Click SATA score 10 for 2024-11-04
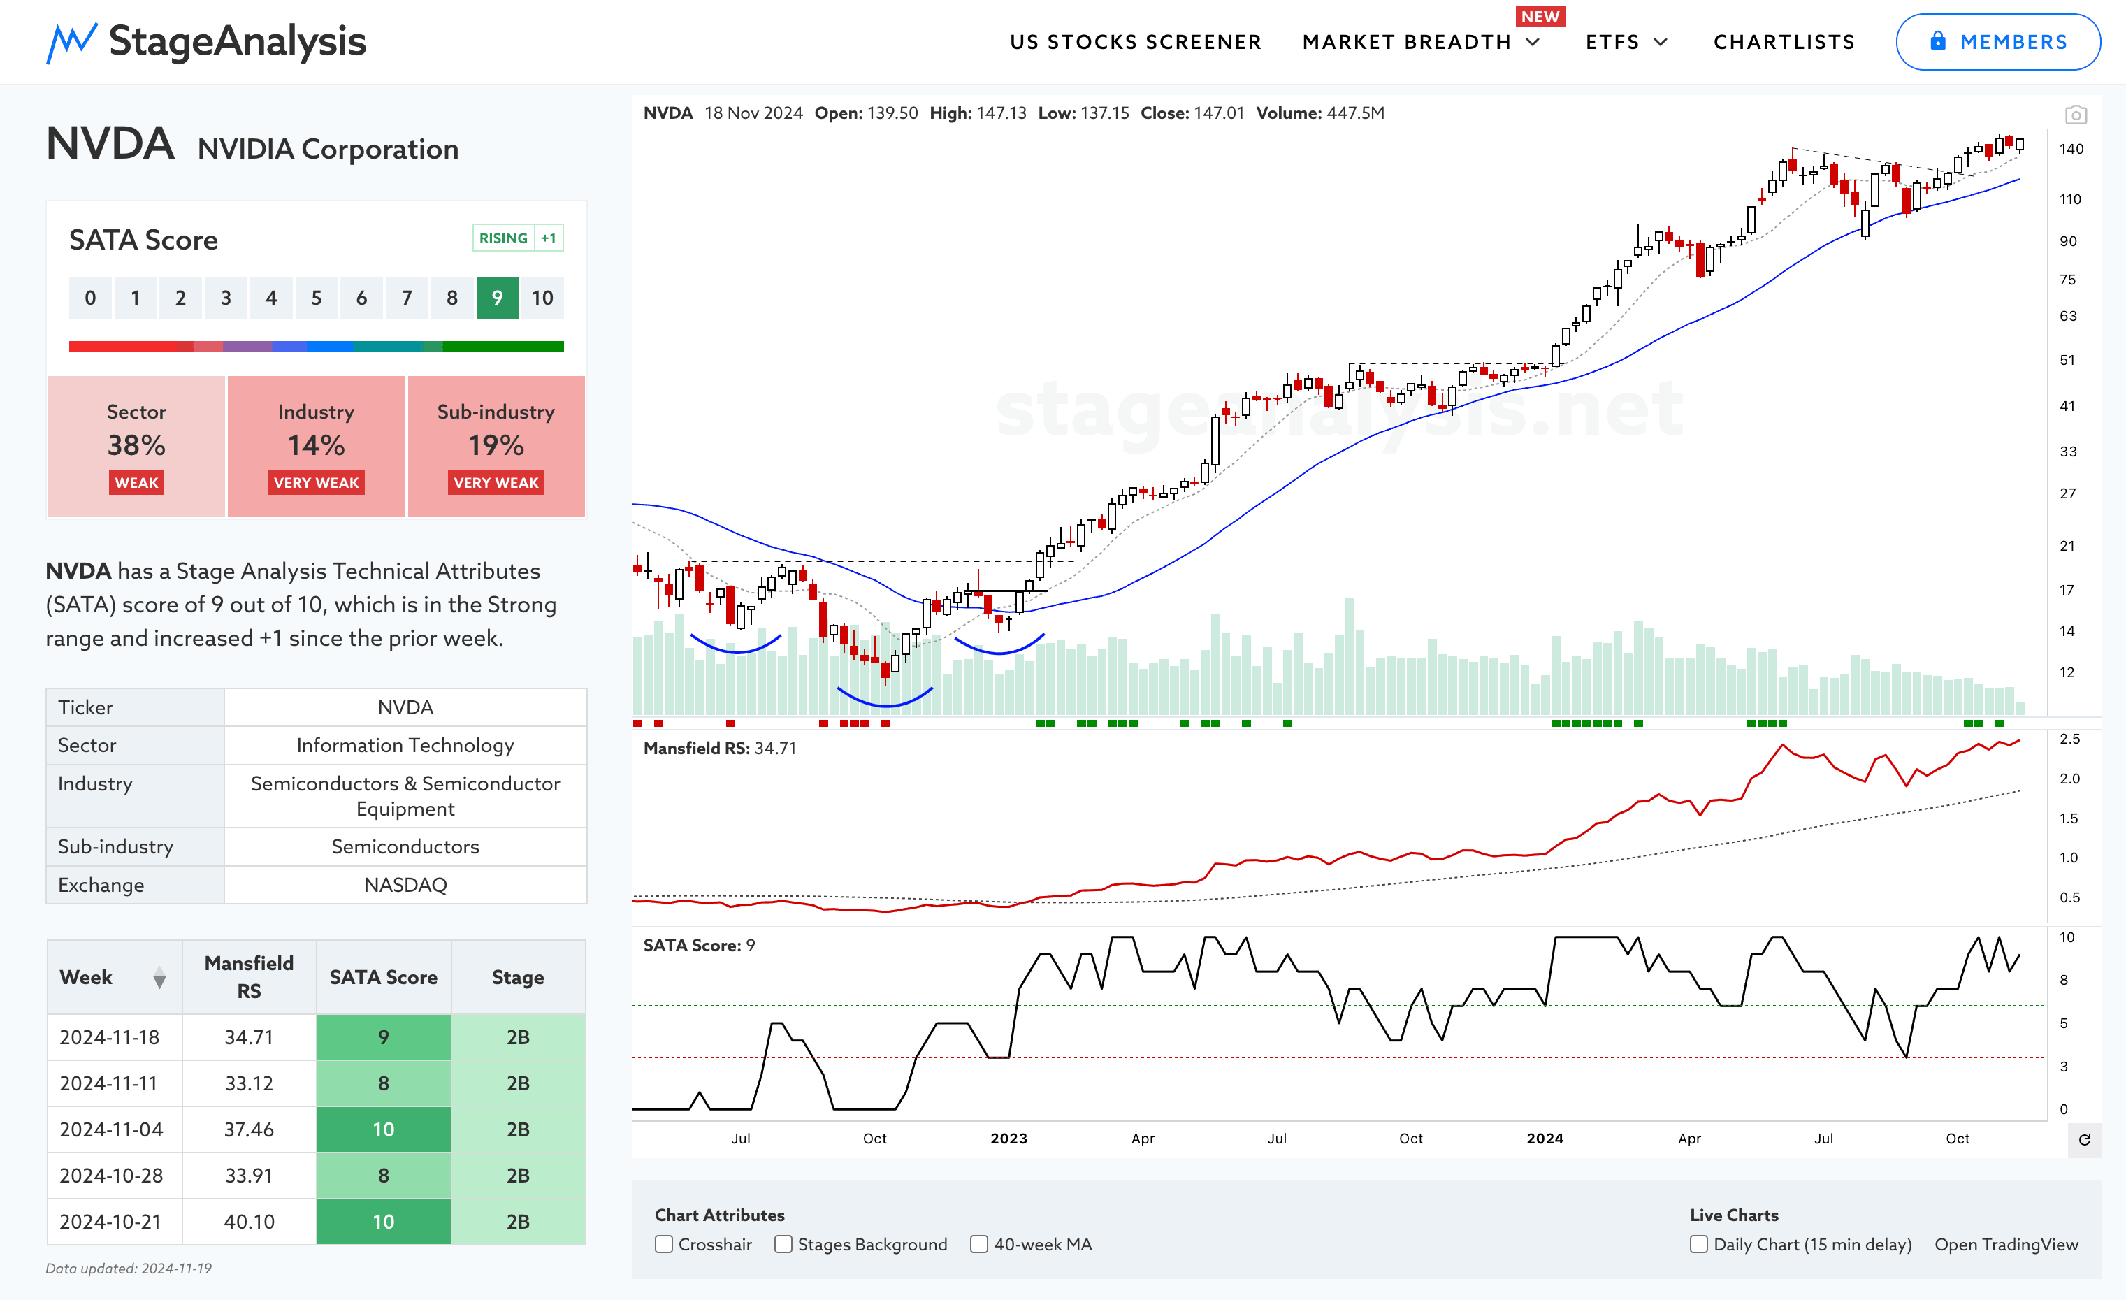Image resolution: width=2126 pixels, height=1300 pixels. tap(383, 1129)
